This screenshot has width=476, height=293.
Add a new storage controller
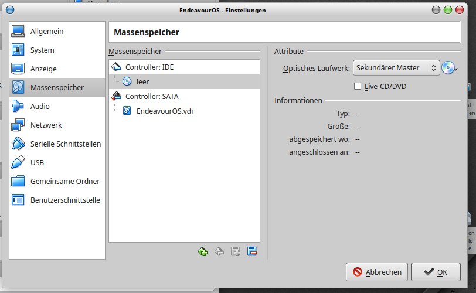pos(203,251)
